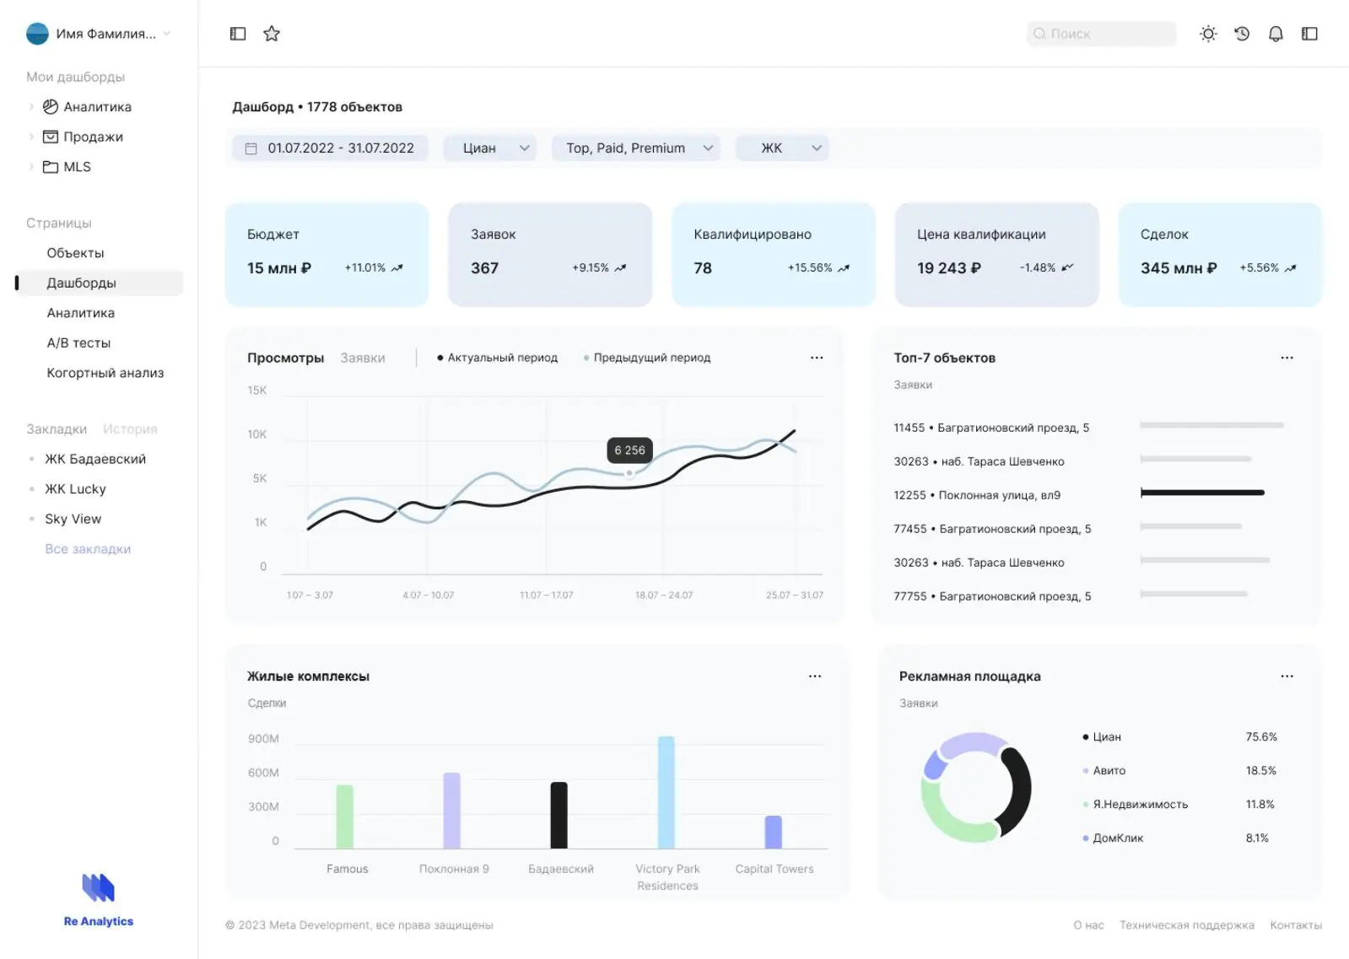Open the Циан platform dropdown
Image resolution: width=1349 pixels, height=959 pixels.
pyautogui.click(x=489, y=148)
